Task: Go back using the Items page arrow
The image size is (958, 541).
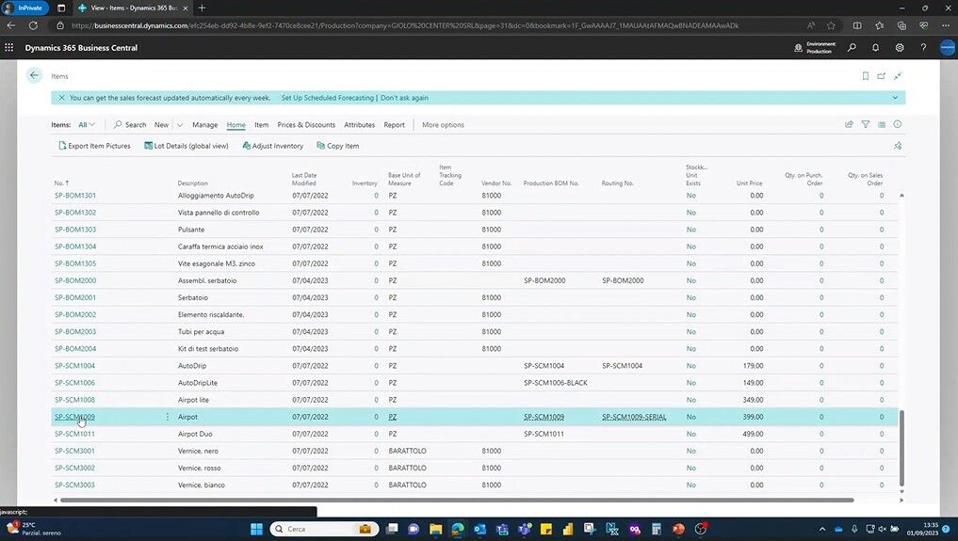Action: (34, 75)
